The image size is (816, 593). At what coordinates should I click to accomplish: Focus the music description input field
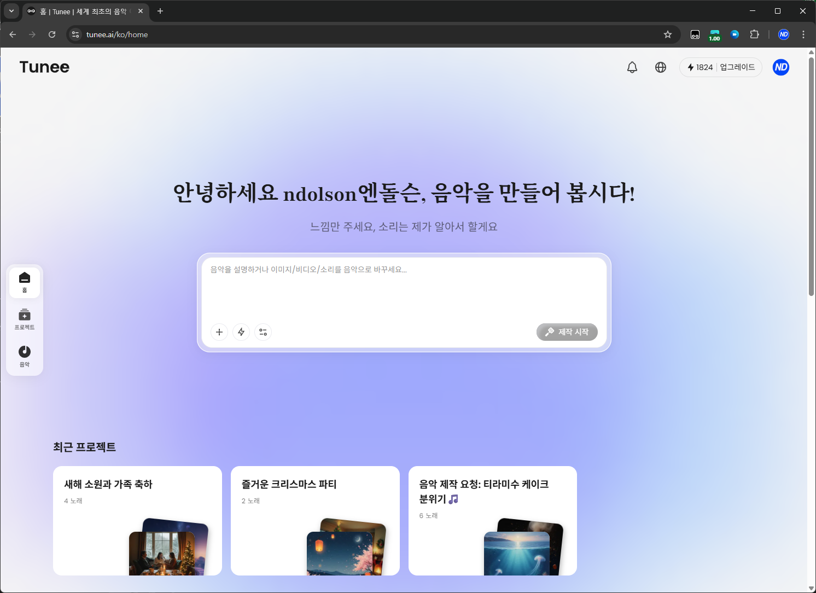[404, 289]
